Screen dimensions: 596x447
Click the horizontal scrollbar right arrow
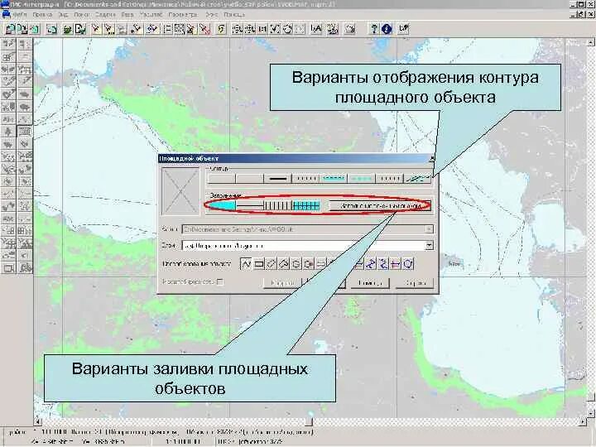point(584,421)
